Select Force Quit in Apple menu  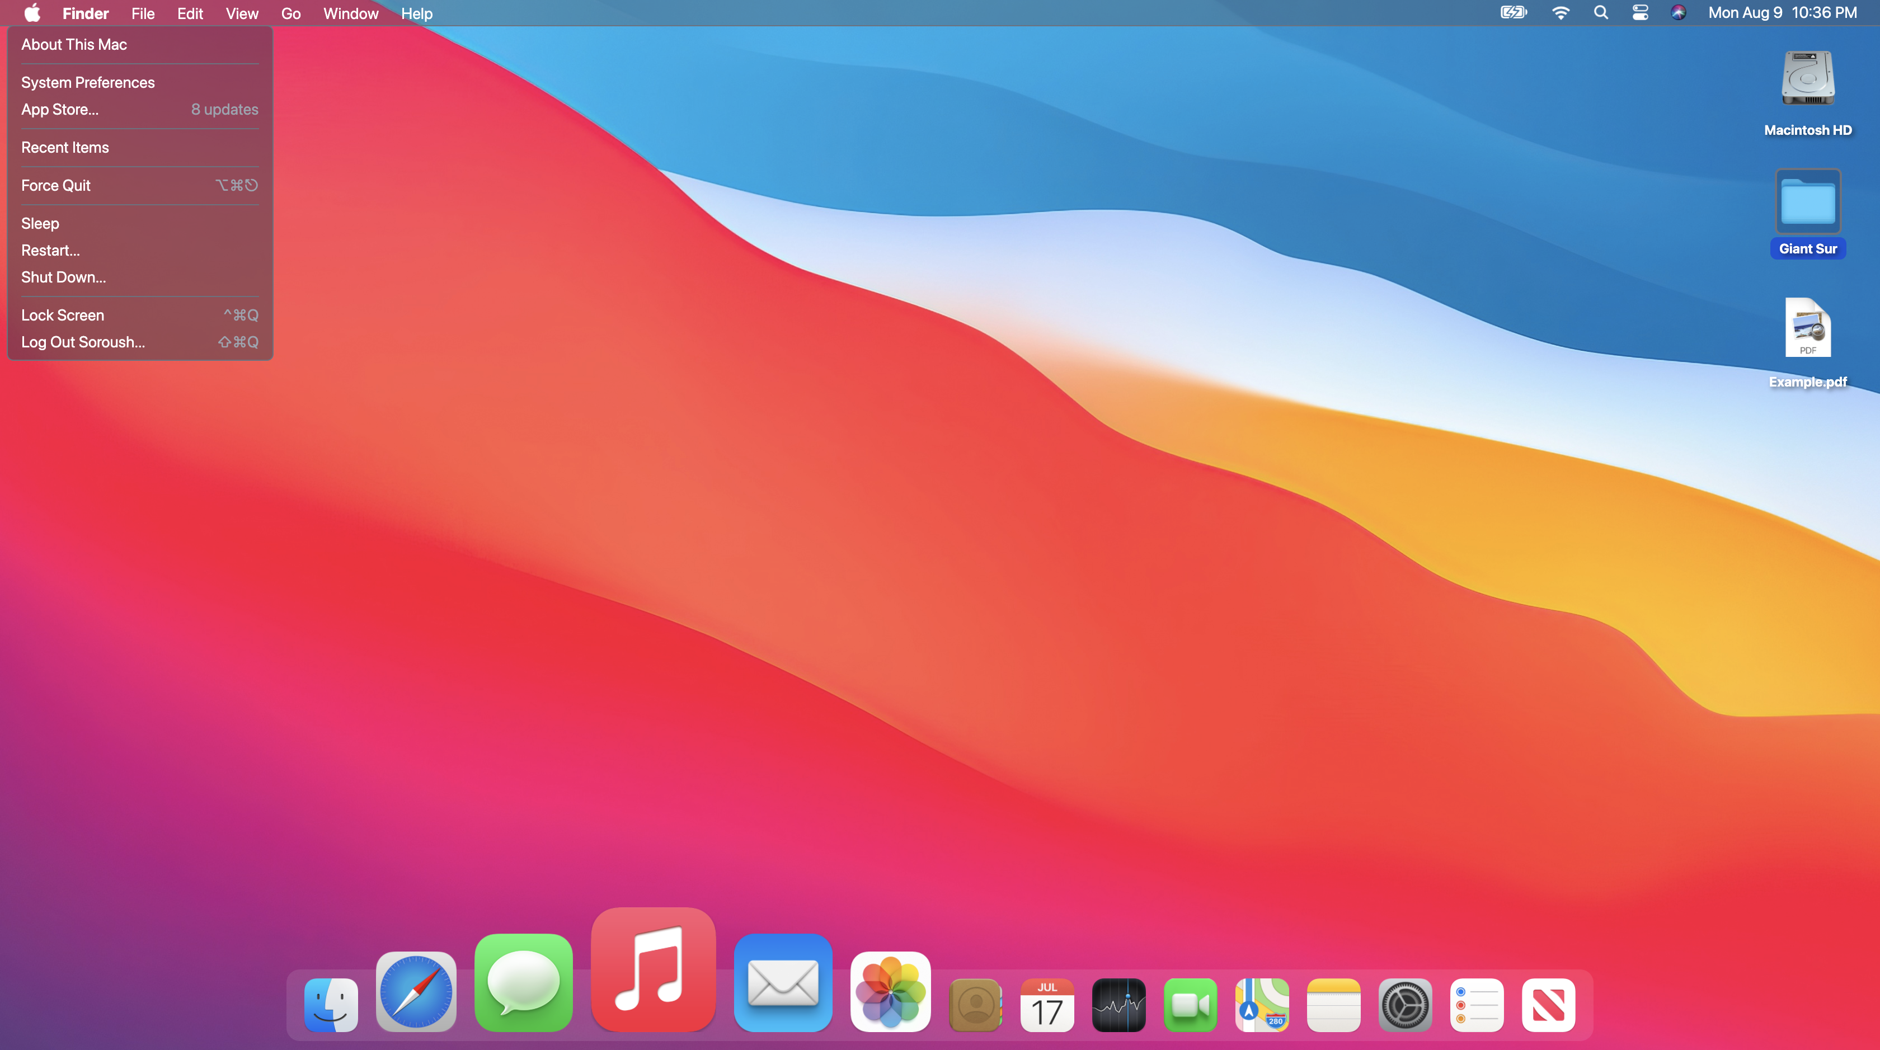click(x=56, y=185)
